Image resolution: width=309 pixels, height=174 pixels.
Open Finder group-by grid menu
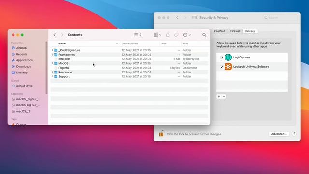click(157, 35)
